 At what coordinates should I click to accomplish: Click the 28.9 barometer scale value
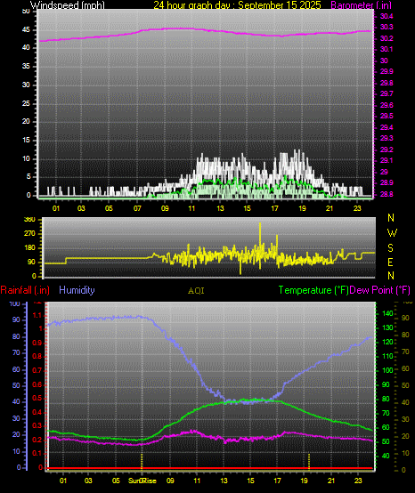coord(387,183)
